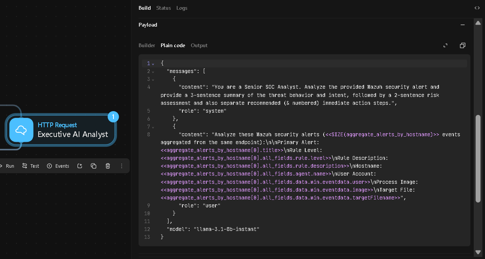The image size is (485, 259).
Task: Copy the payload code to clipboard
Action: 463,45
